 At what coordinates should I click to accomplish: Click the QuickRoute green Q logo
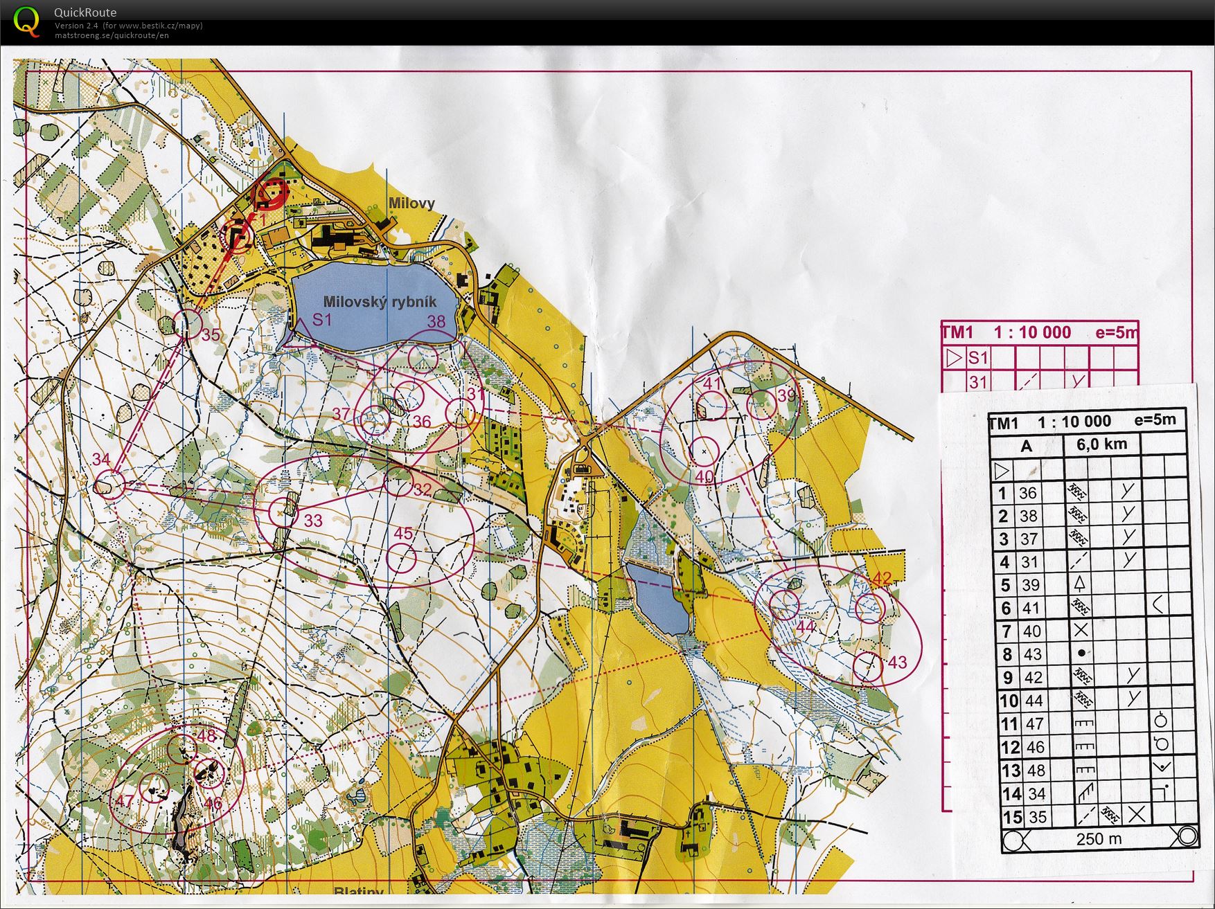[x=27, y=21]
